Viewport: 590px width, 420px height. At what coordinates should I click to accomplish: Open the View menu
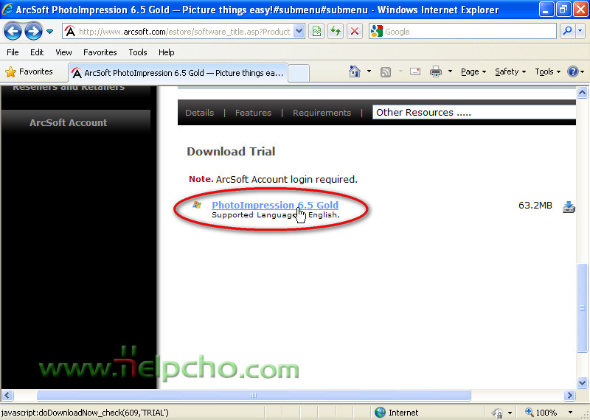point(63,52)
